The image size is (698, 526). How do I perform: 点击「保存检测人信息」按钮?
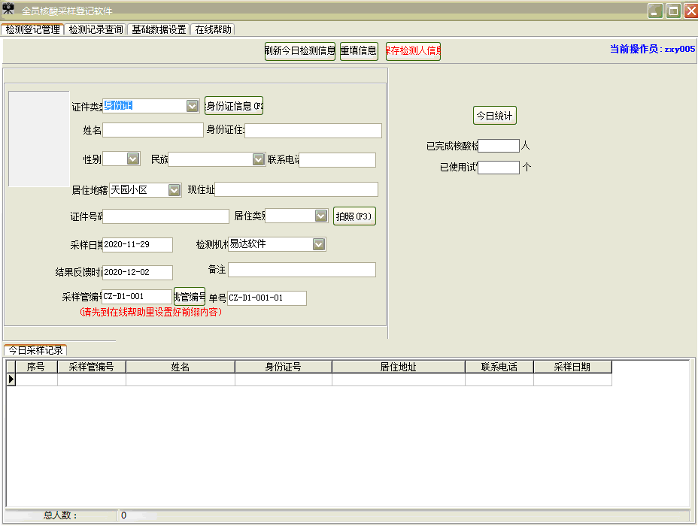pyautogui.click(x=413, y=51)
